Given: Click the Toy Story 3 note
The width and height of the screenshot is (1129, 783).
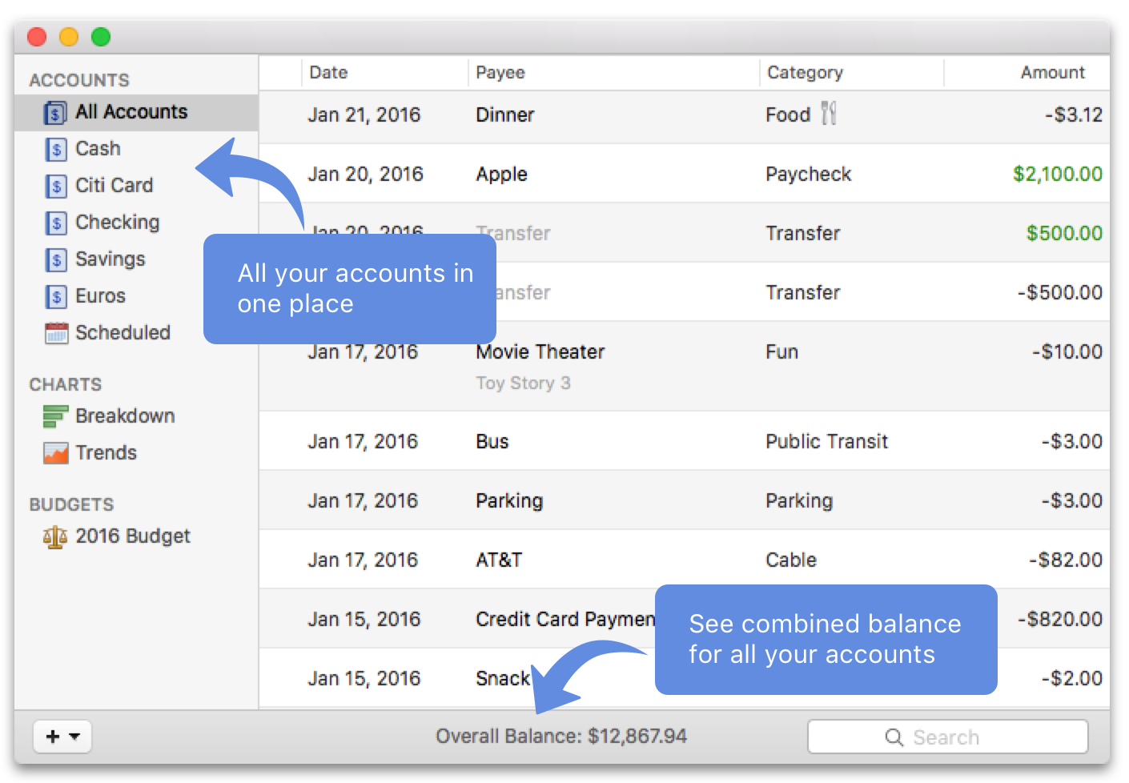Looking at the screenshot, I should click(x=523, y=383).
